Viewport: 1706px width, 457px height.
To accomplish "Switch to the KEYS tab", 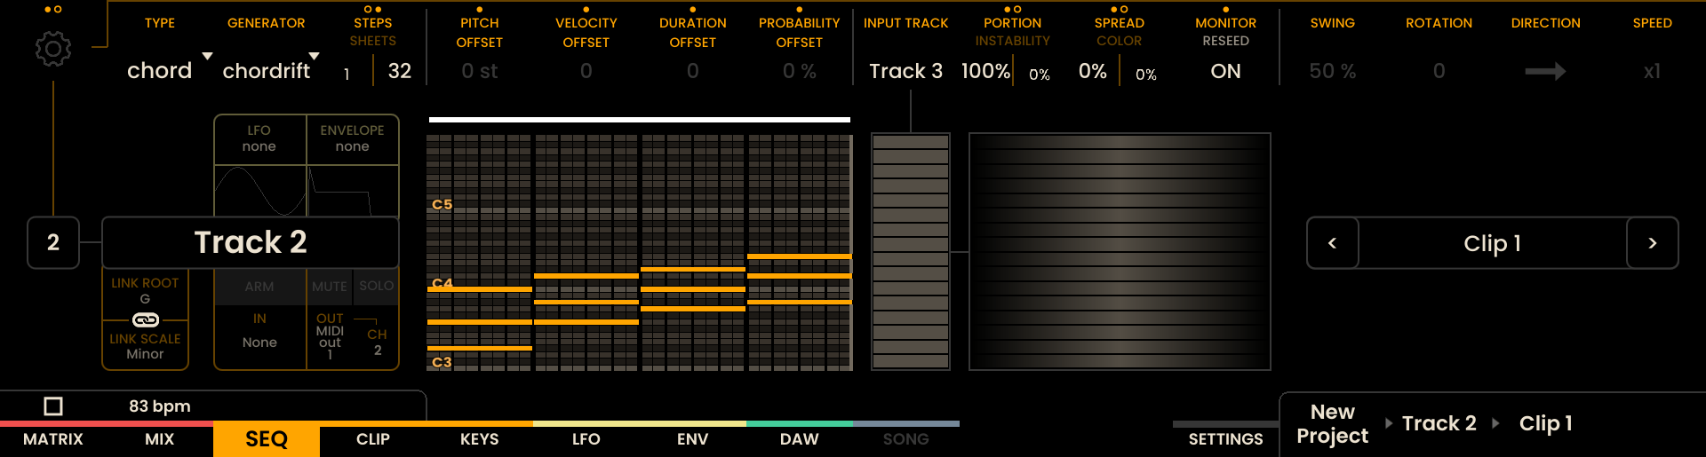I will (x=479, y=439).
